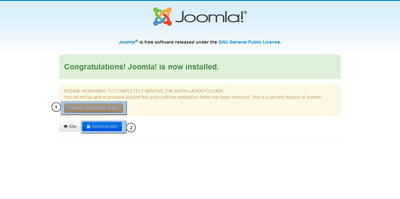Click the lock icon on Administrator button
Screen dimensions: 400x199
tap(88, 126)
